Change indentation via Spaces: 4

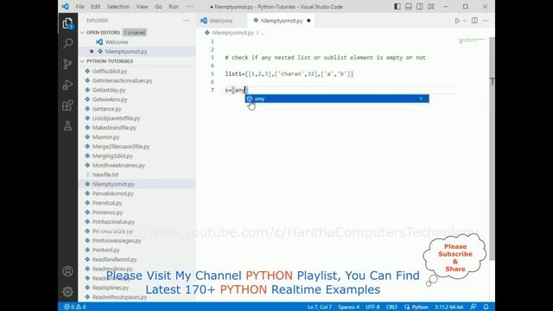click(348, 307)
